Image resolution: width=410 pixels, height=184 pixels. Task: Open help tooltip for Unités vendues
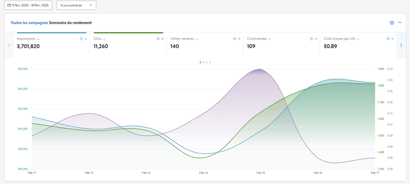235,39
